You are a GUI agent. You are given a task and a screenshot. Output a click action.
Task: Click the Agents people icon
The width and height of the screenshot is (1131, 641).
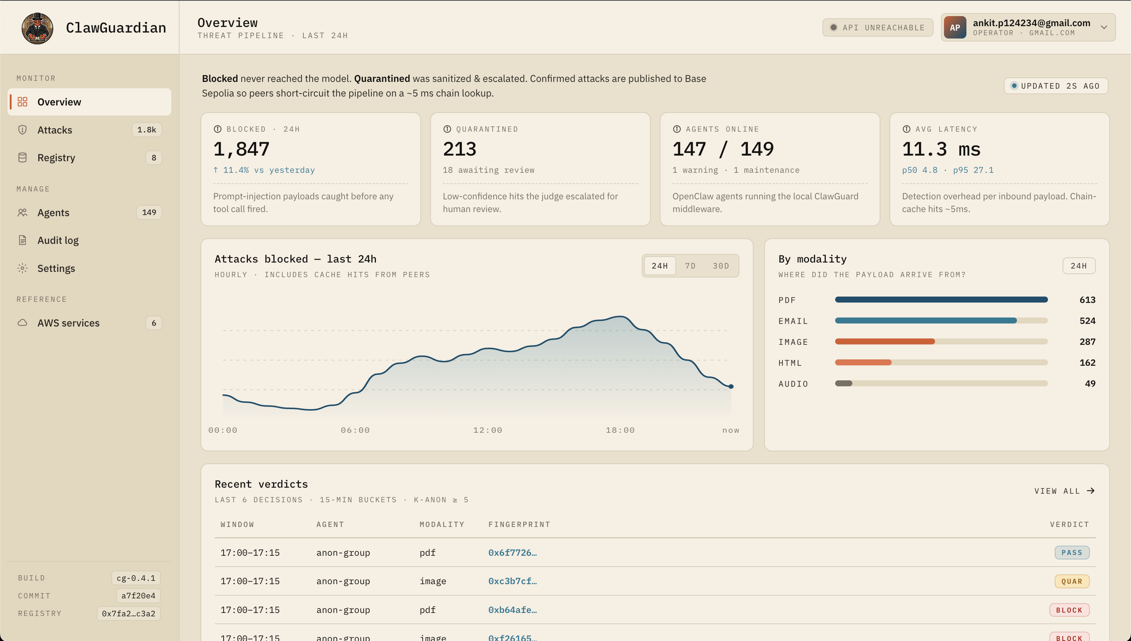tap(22, 213)
